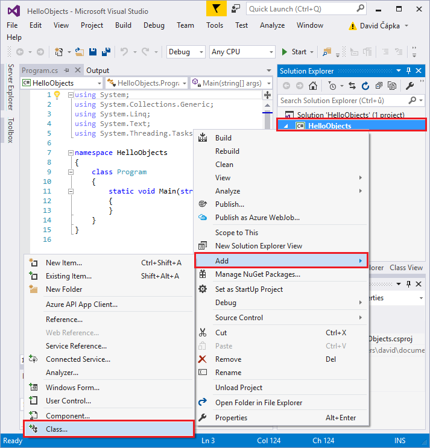The width and height of the screenshot is (430, 448).
Task: Click the Solution Explorer forward arrow
Action: click(x=299, y=86)
